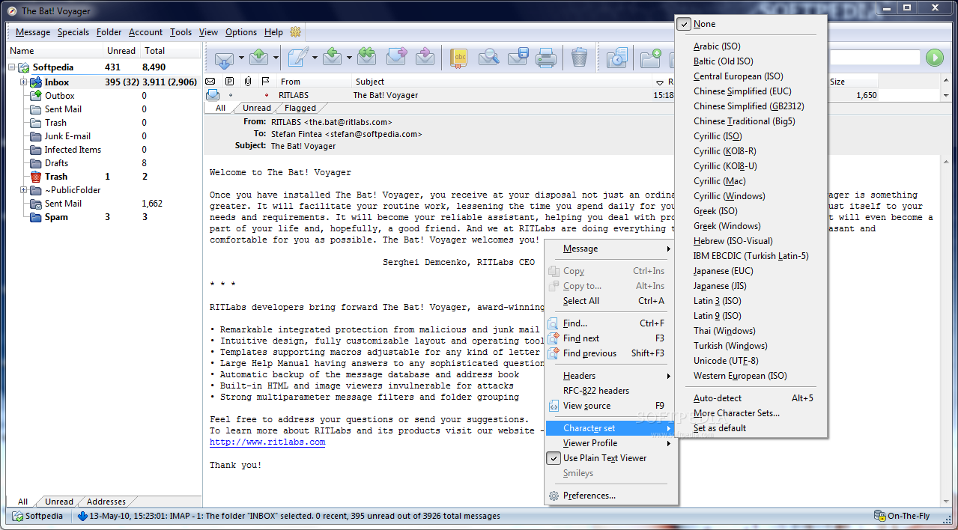Toggle the Use Plain Text Viewer checkmark
The width and height of the screenshot is (958, 530).
tap(554, 458)
